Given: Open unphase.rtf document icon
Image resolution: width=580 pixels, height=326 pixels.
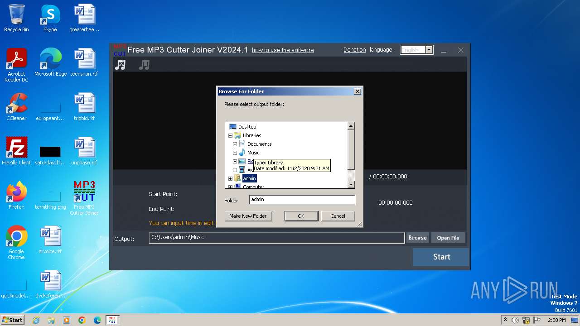Looking at the screenshot, I should pos(84,151).
